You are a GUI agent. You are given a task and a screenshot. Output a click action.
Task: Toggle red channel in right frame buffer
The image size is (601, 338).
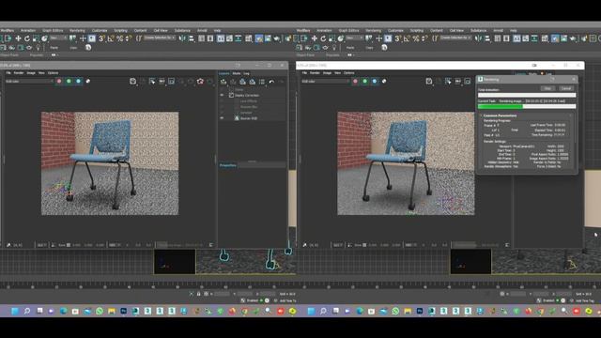355,82
